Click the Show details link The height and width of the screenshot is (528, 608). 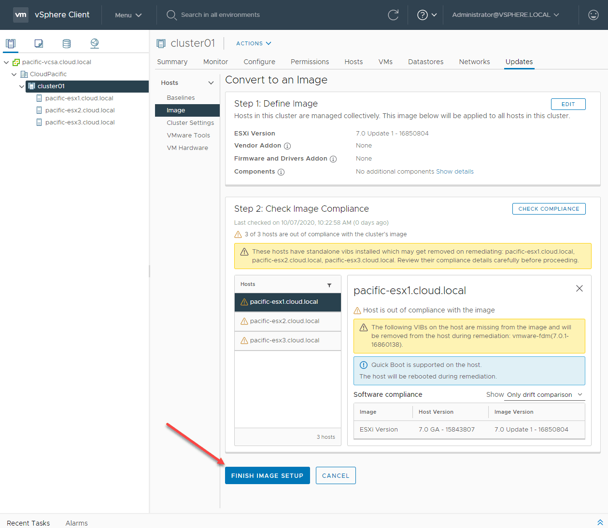[x=455, y=172]
